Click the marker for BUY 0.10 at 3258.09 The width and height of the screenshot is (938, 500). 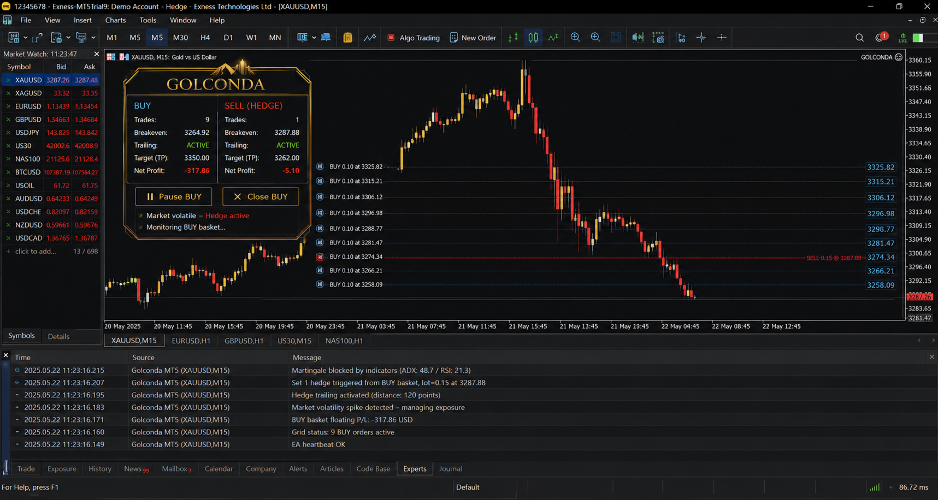click(x=320, y=284)
